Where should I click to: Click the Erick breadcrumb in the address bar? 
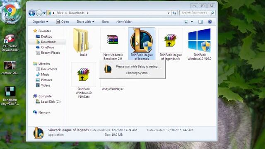click(x=60, y=13)
